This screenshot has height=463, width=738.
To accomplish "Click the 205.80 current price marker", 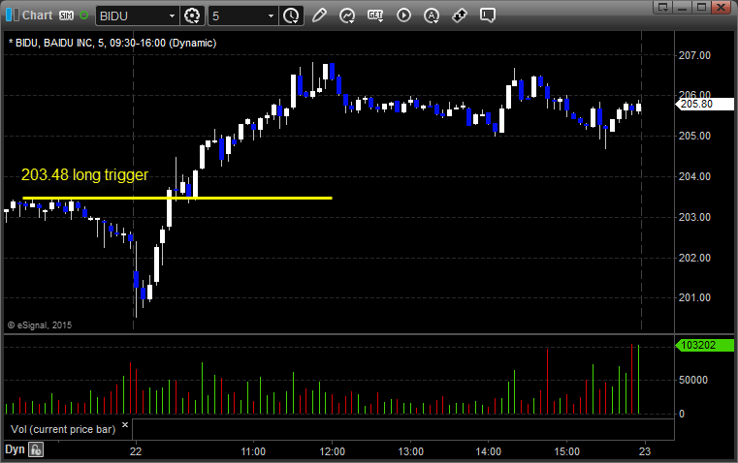I will click(x=705, y=104).
